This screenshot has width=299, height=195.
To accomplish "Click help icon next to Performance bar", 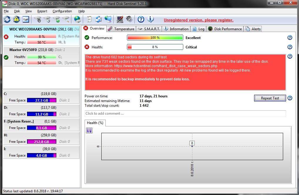I will tap(290, 38).
